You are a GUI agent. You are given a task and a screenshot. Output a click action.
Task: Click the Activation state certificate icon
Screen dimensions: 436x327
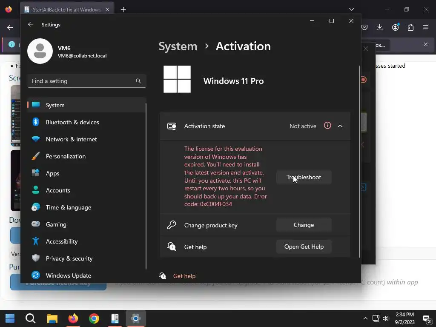point(172,126)
